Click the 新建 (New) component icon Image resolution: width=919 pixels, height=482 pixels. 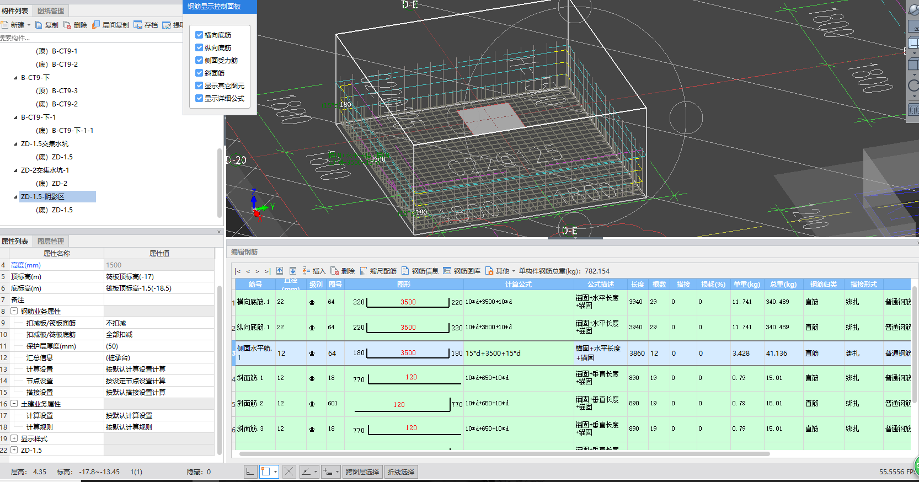tap(4, 25)
